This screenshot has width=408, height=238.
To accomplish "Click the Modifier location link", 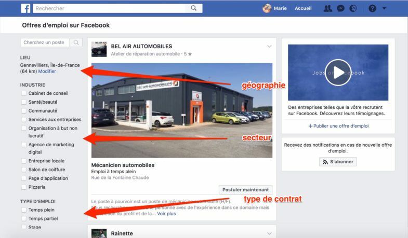I will [x=47, y=72].
